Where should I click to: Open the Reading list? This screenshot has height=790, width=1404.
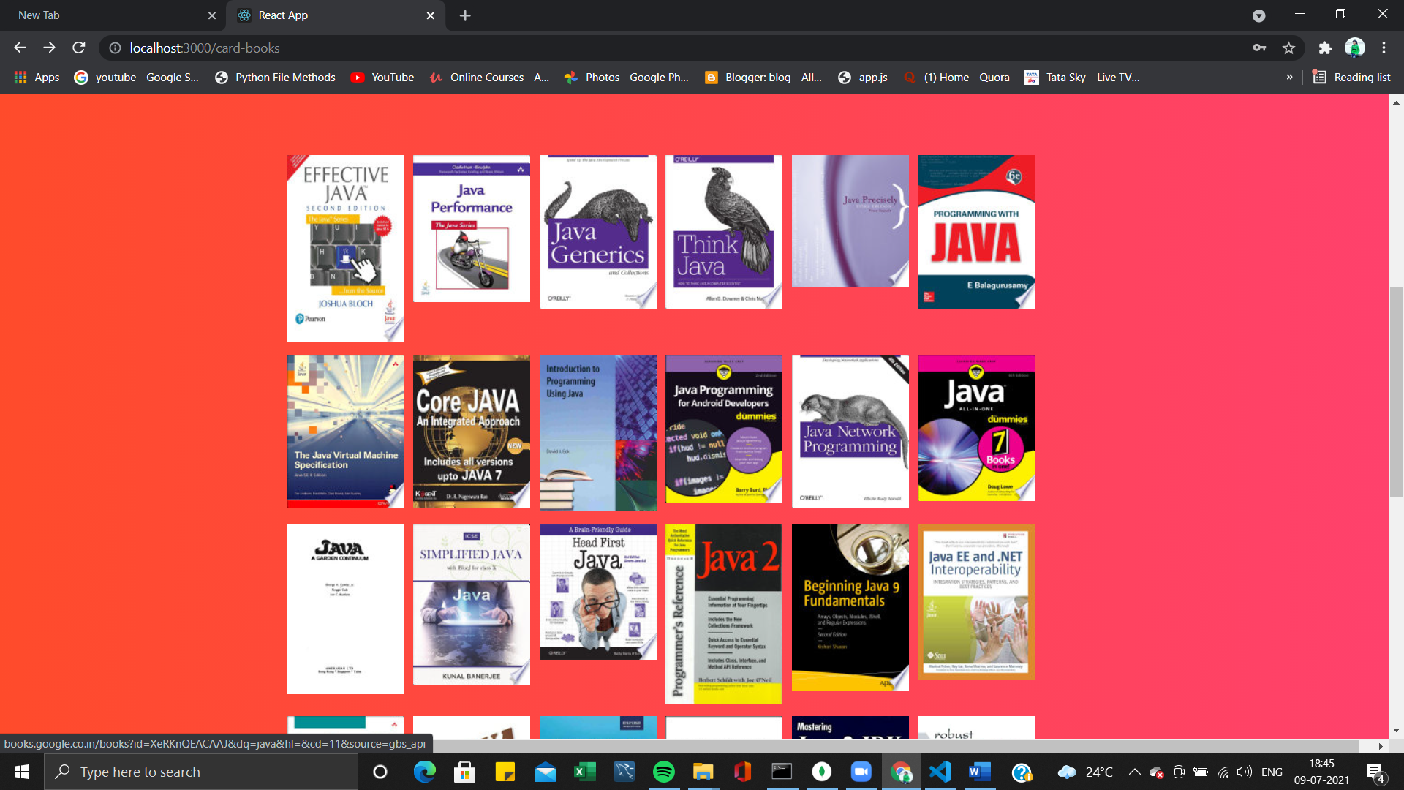click(1351, 77)
